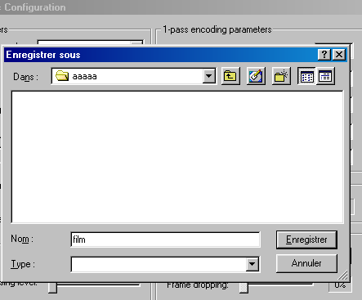Click the help question mark button
The height and width of the screenshot is (300, 362).
click(324, 55)
